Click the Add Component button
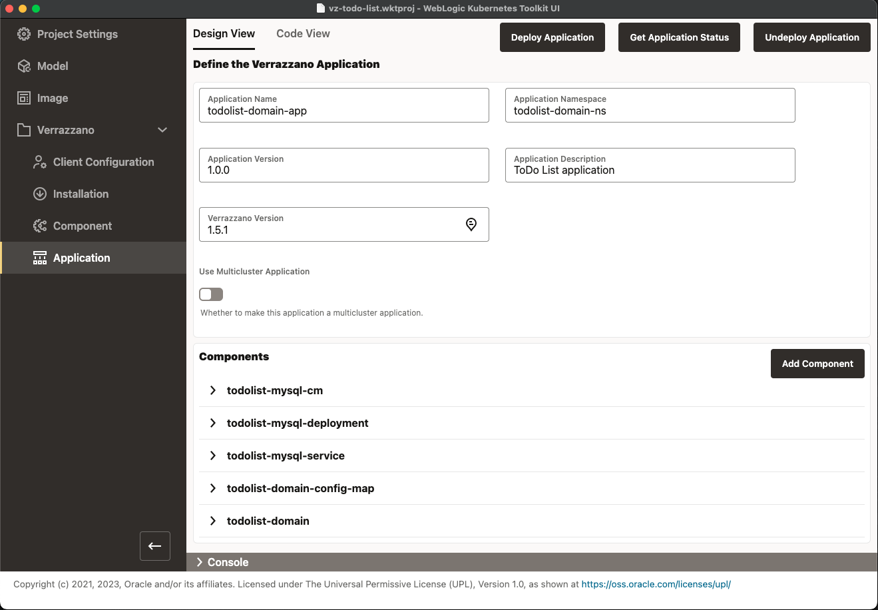 [x=817, y=364]
